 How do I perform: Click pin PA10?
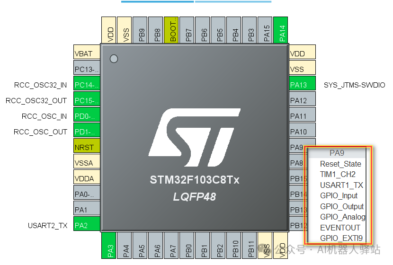coord(302,130)
